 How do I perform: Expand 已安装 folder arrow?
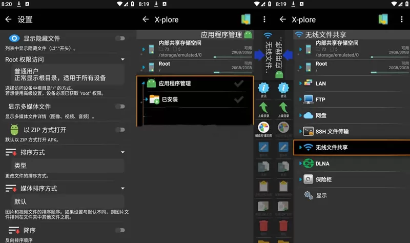[147, 99]
